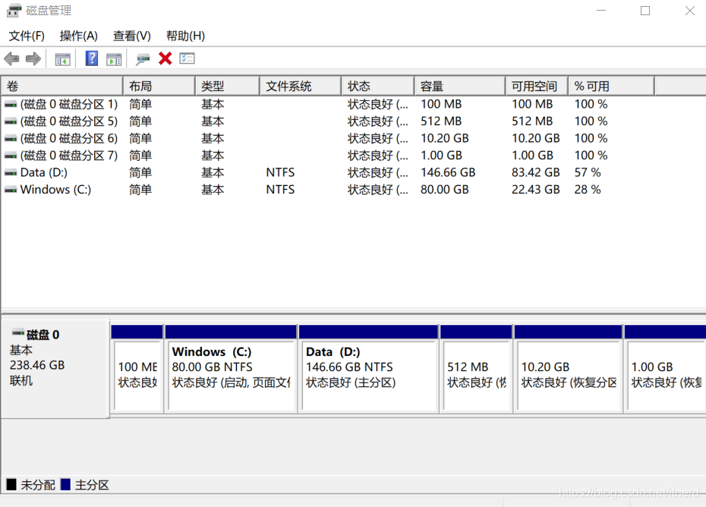Click drive icon of 磁盘分区 7 row
The height and width of the screenshot is (507, 706).
tap(11, 156)
